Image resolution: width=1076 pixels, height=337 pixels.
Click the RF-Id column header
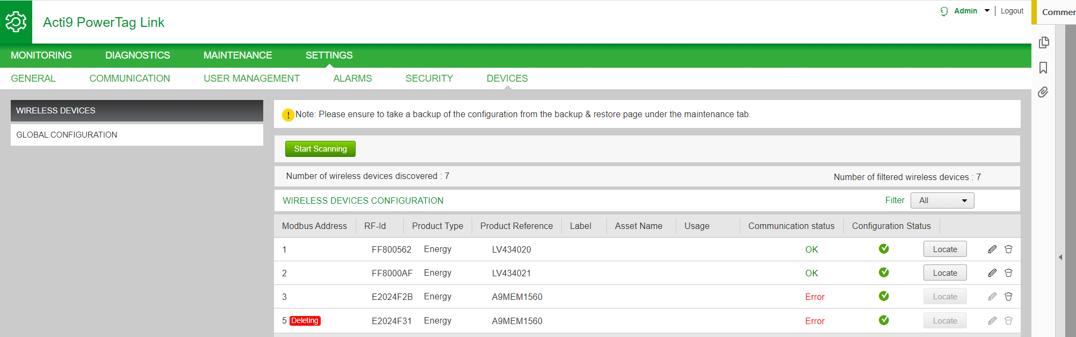coord(375,226)
